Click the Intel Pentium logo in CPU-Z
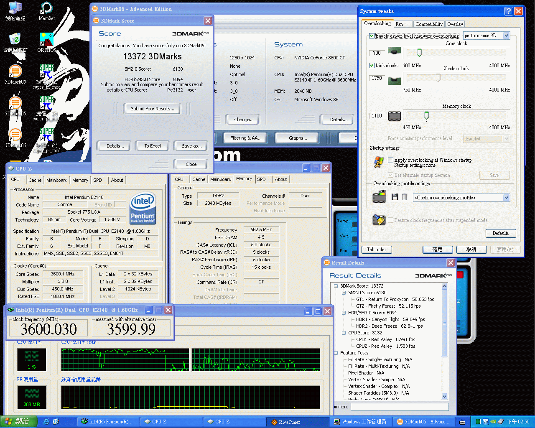535x428 pixels. (143, 208)
